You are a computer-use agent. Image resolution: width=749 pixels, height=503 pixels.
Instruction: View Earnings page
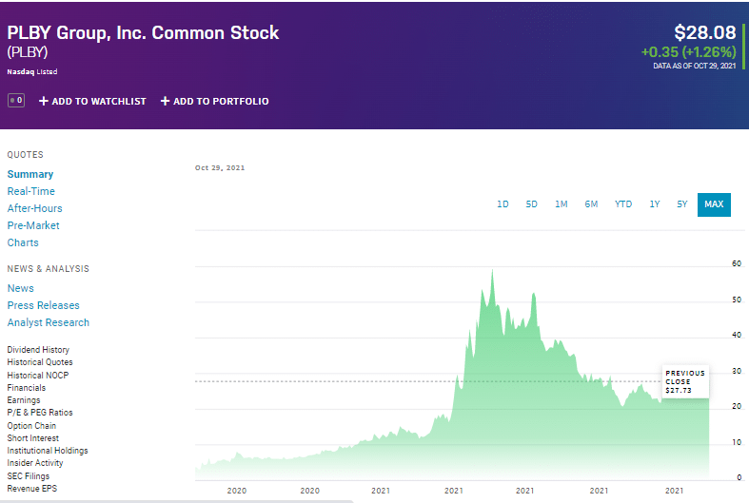(24, 400)
